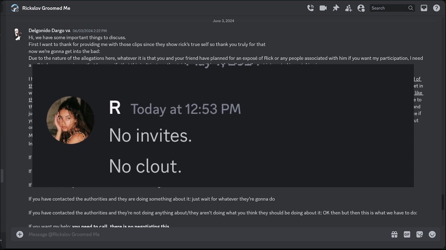This screenshot has width=446, height=250.
Task: Click the chat scrollbar thumb
Action: pyautogui.click(x=443, y=202)
